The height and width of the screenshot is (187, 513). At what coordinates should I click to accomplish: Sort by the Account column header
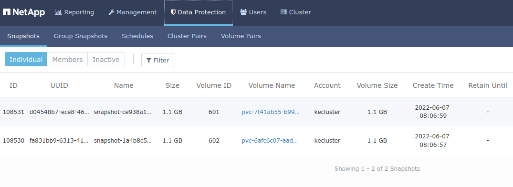[327, 85]
